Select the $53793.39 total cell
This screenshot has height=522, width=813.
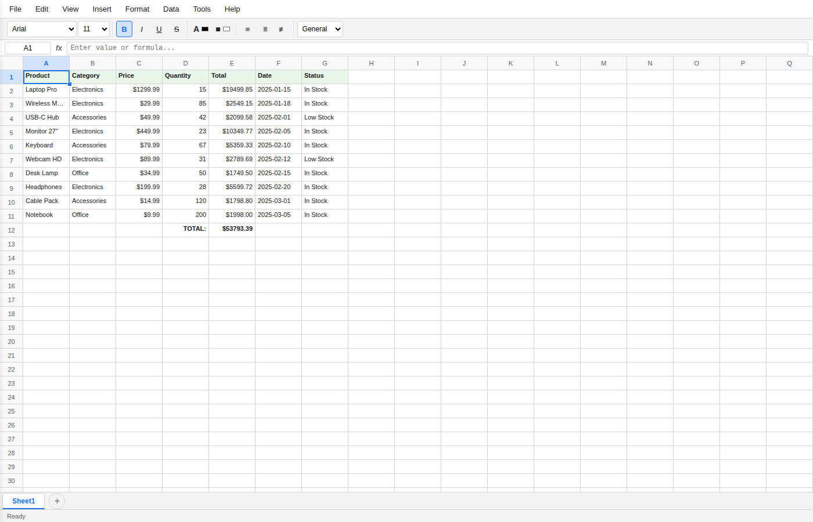pos(232,230)
